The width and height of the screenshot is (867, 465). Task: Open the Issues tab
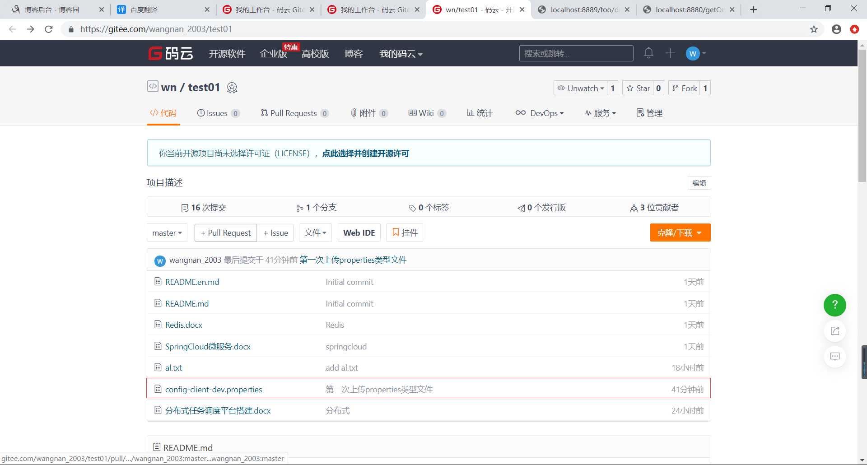click(x=219, y=113)
